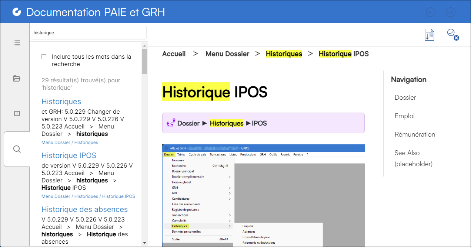Remove search highlighting with magnifier-x icon

452,35
